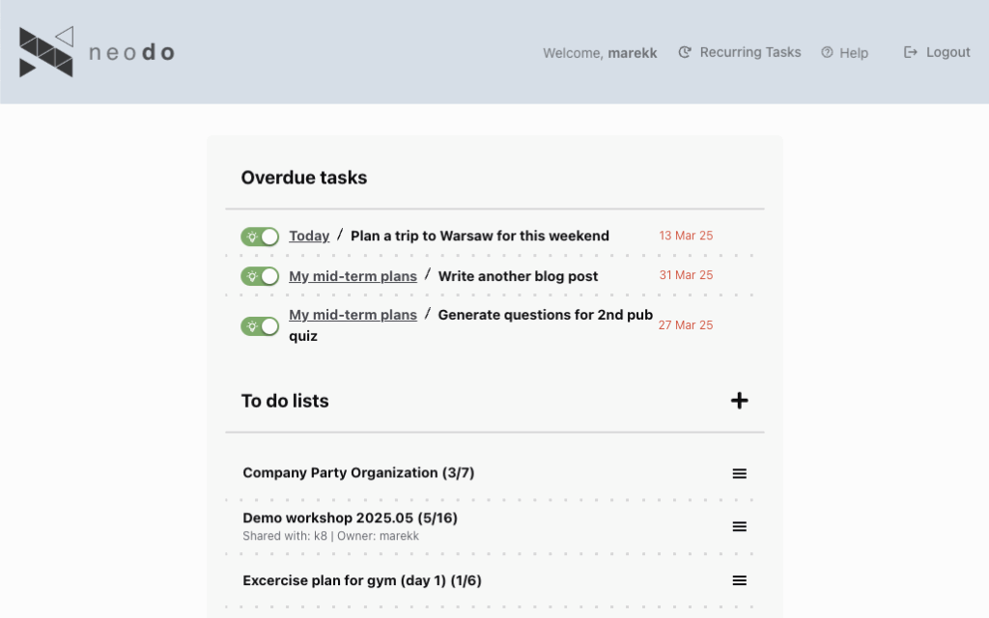Open Excercise plan for gym (day 1) list
This screenshot has width=989, height=618.
coord(361,580)
